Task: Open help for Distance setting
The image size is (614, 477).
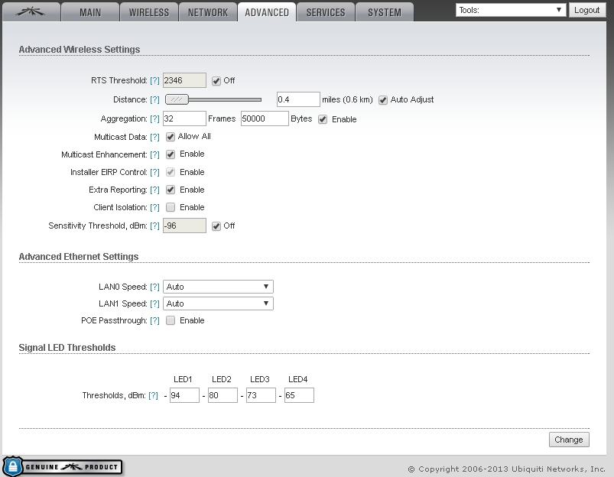Action: click(154, 100)
